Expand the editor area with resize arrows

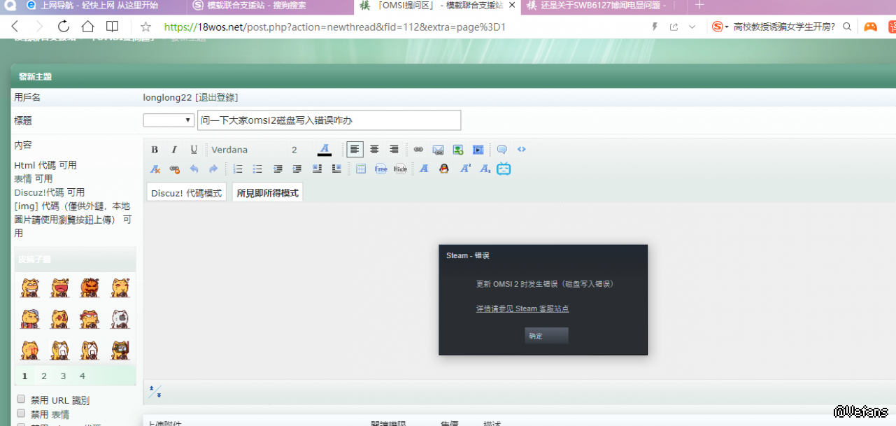155,392
